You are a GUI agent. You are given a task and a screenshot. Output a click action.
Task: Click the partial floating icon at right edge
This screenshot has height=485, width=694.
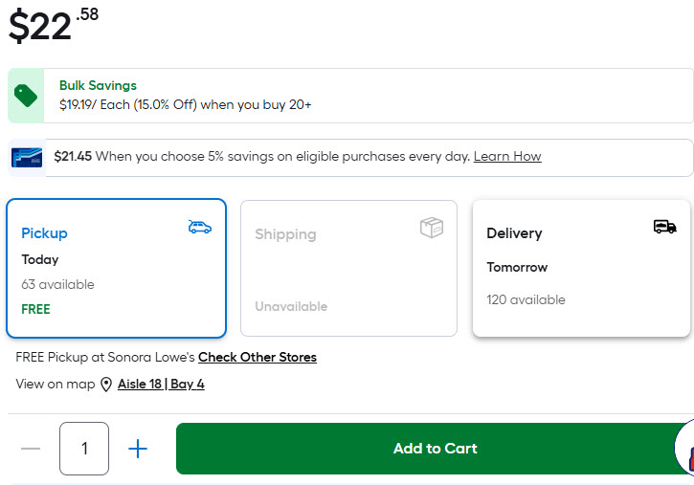[x=686, y=450]
